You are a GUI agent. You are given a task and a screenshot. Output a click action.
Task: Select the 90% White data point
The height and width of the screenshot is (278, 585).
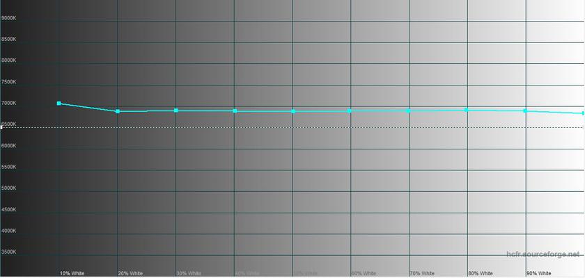pos(525,111)
